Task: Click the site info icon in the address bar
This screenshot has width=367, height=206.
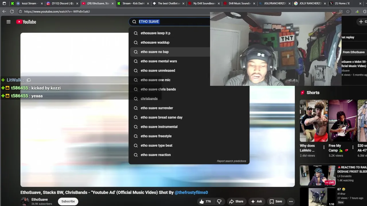Action: coord(20,11)
